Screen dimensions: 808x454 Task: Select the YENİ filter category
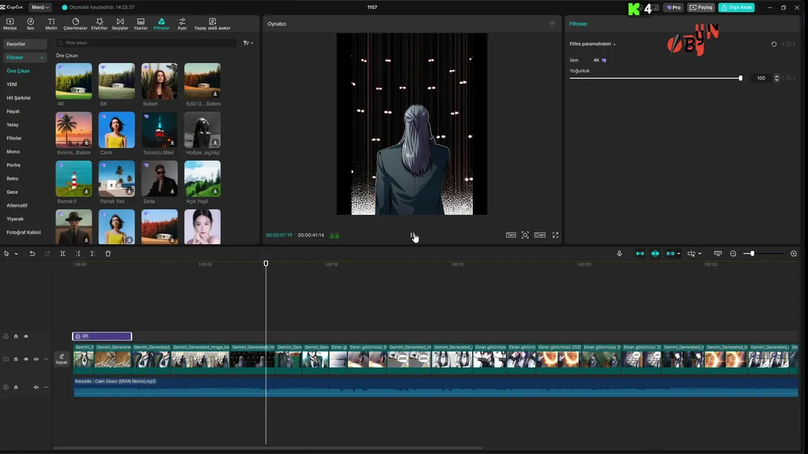pyautogui.click(x=12, y=84)
